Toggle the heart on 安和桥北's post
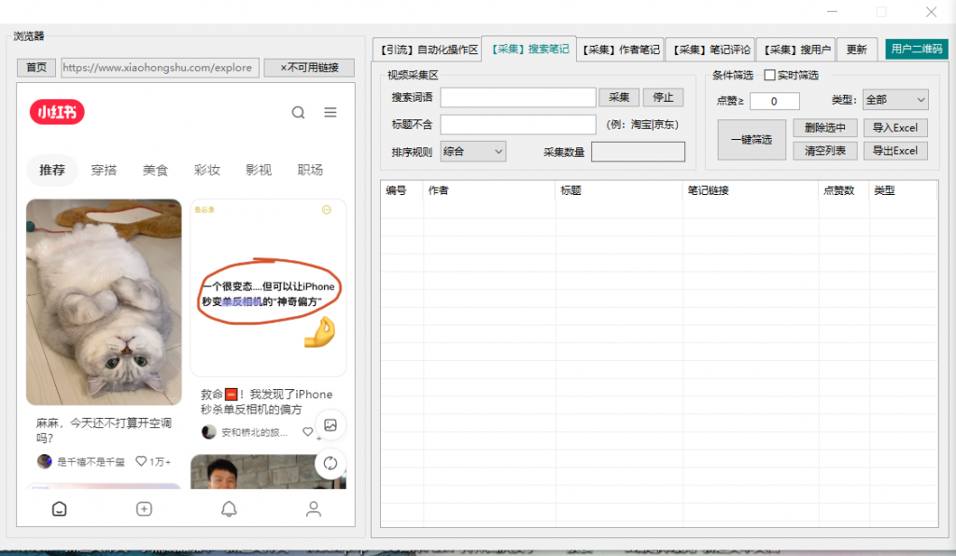The width and height of the screenshot is (956, 556). pyautogui.click(x=307, y=432)
